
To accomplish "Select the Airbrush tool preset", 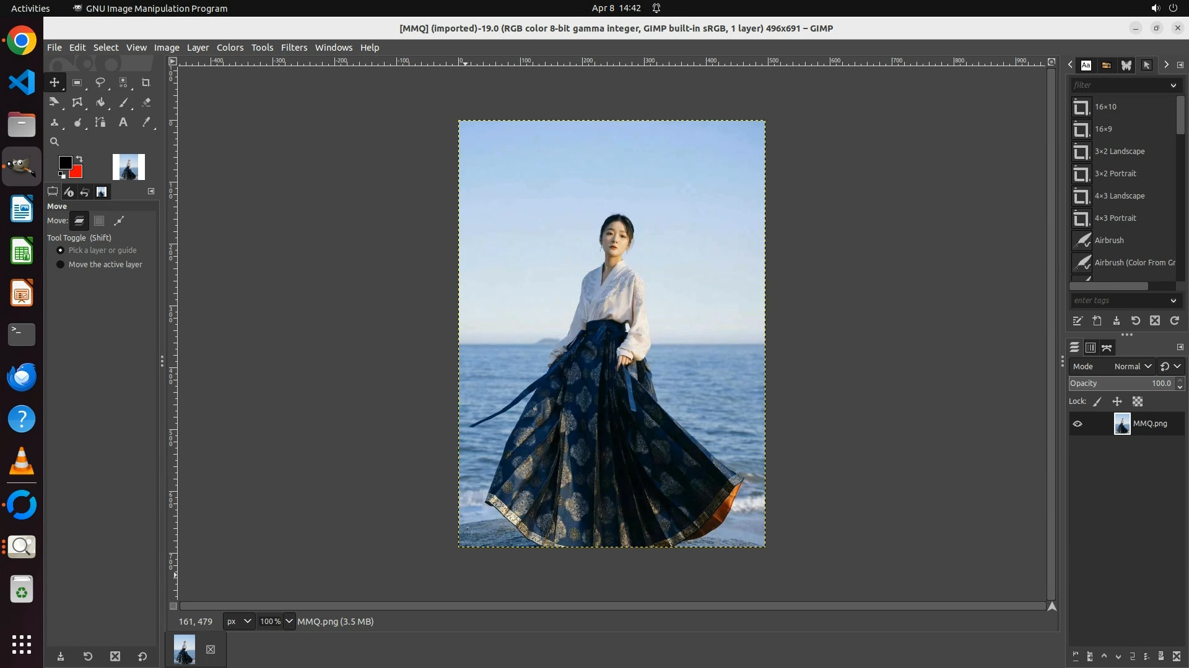I will [1108, 241].
